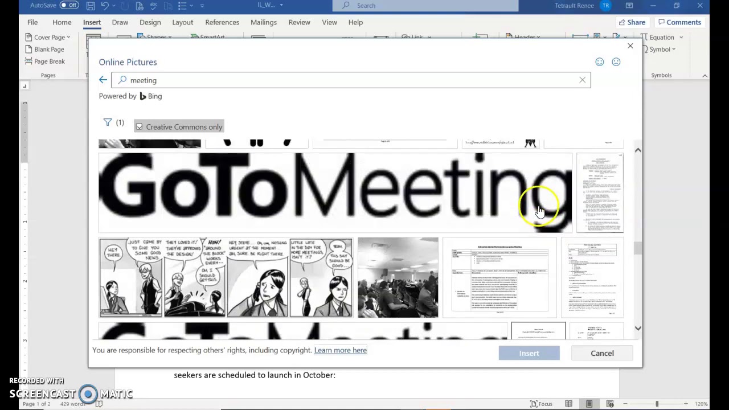Open the Equation dropdown arrow
Viewport: 729px width, 410px height.
(x=681, y=38)
